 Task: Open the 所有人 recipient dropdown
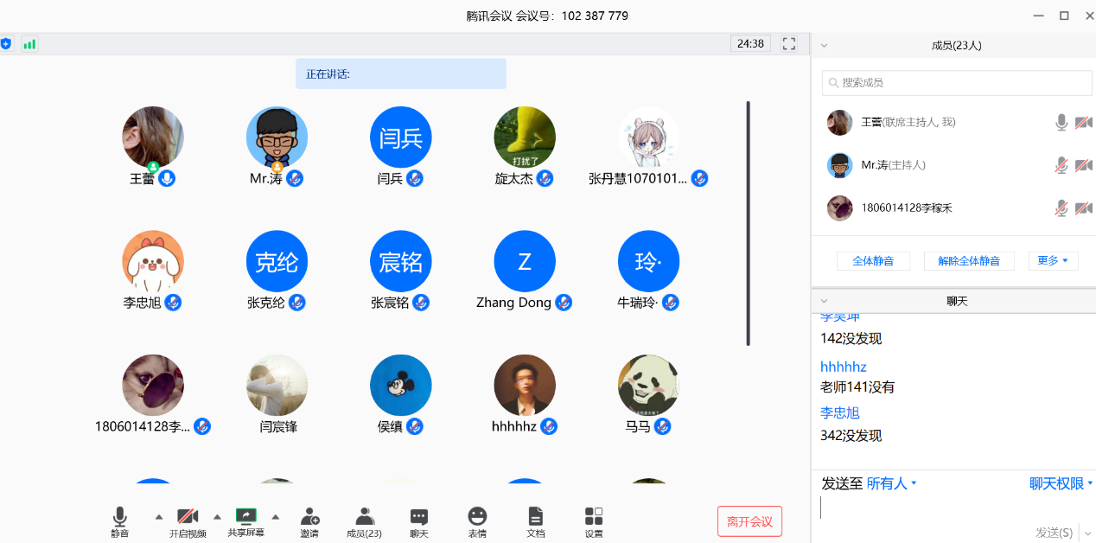(891, 483)
